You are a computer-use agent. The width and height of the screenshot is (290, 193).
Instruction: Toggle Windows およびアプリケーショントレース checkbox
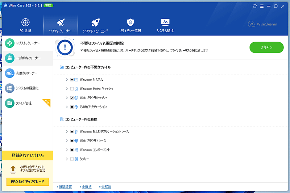tap(72, 132)
